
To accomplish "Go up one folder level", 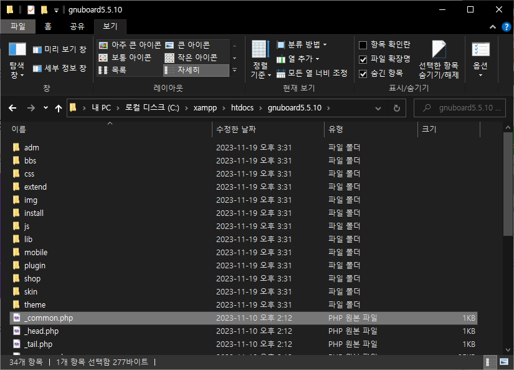I will pos(59,108).
